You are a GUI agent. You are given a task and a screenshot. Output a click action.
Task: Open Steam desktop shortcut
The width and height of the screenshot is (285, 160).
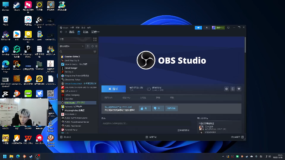click(17, 6)
